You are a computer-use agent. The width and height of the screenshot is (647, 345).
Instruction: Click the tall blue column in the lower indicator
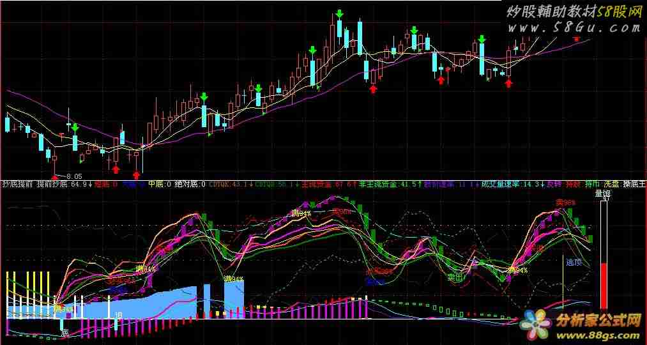(x=234, y=300)
